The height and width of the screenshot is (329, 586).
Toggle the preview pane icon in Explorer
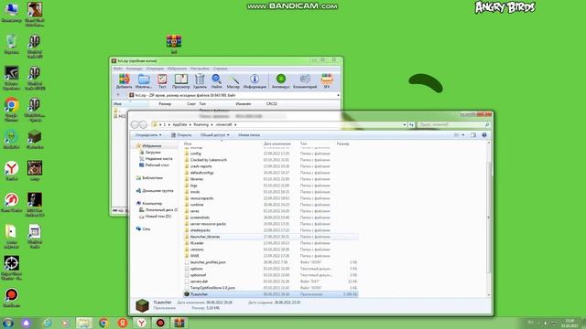pos(473,135)
